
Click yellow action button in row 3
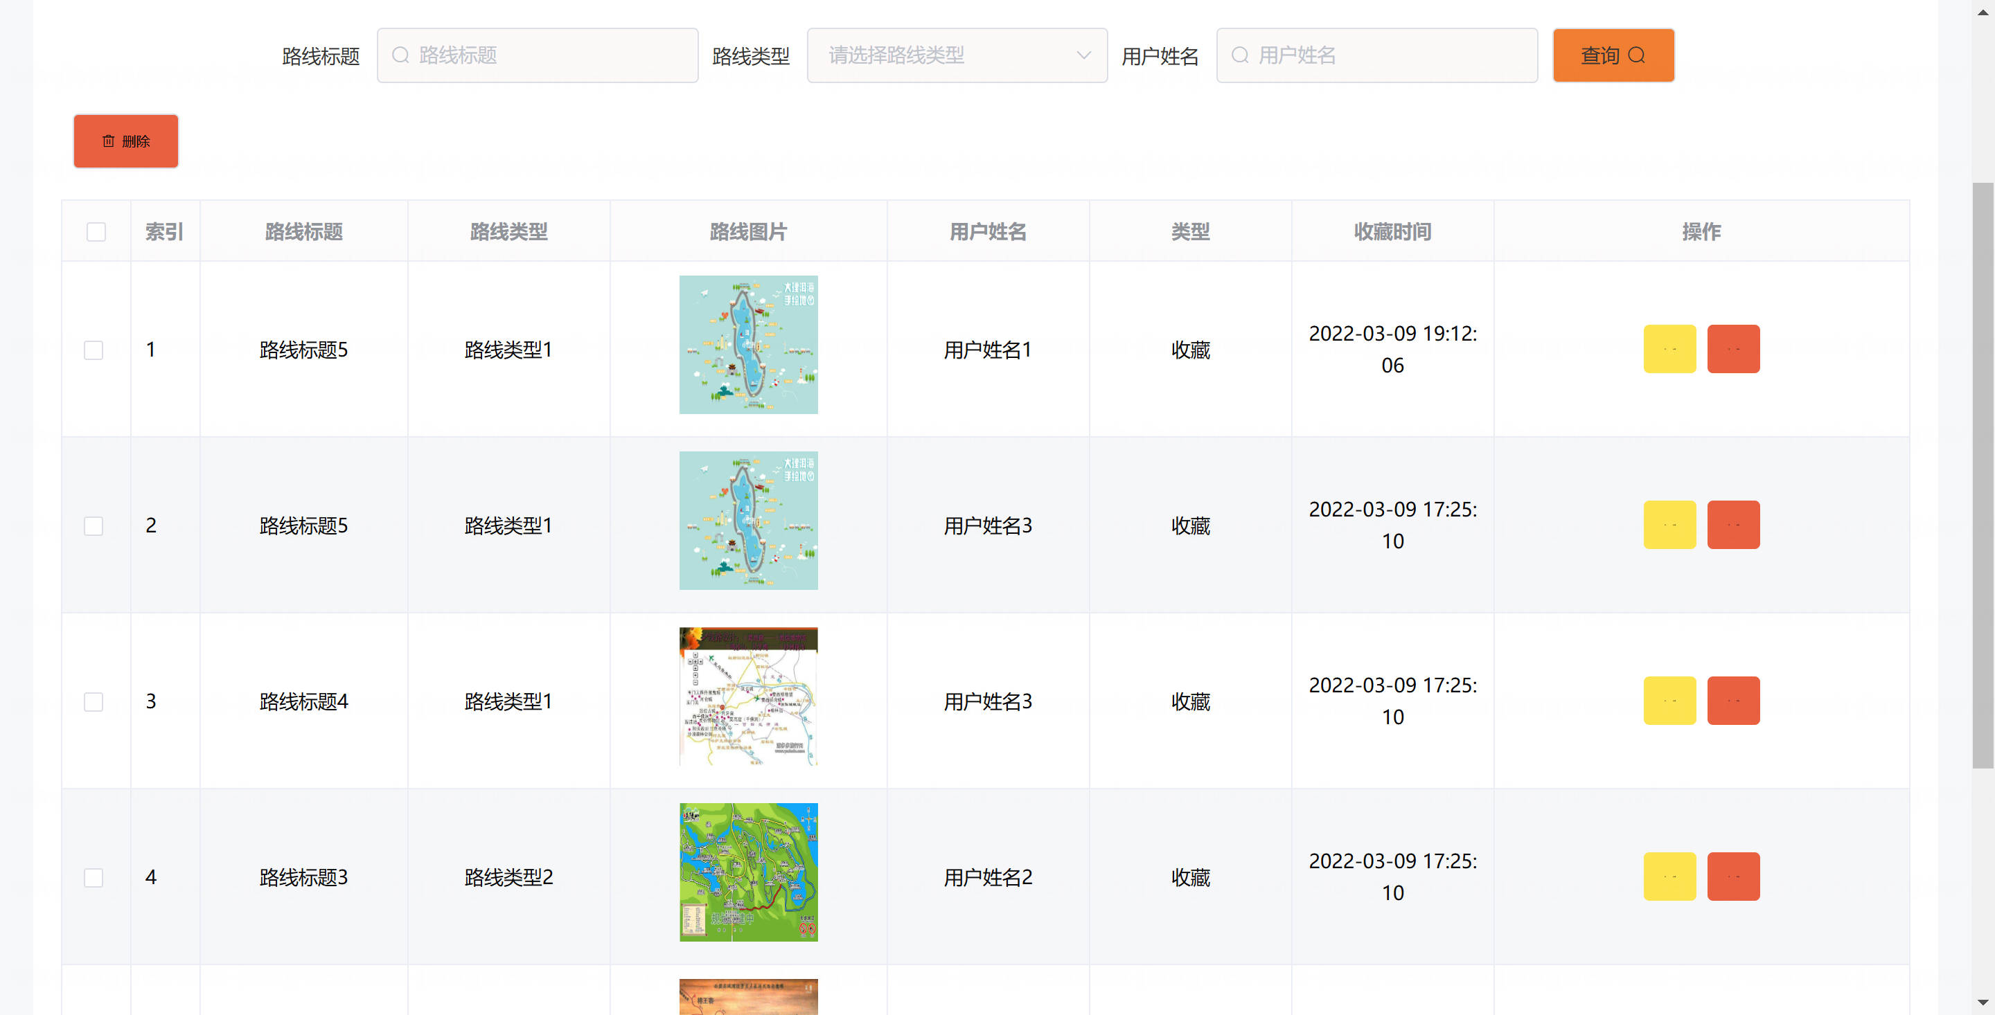coord(1669,701)
